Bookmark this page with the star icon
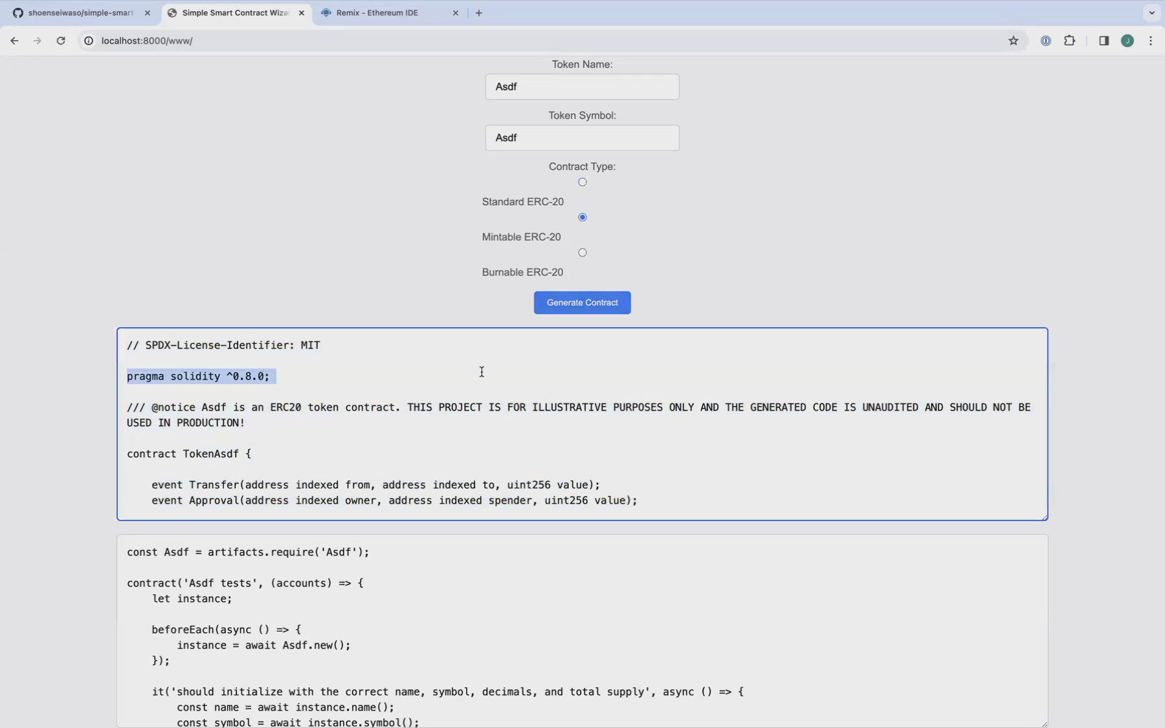 tap(1012, 40)
